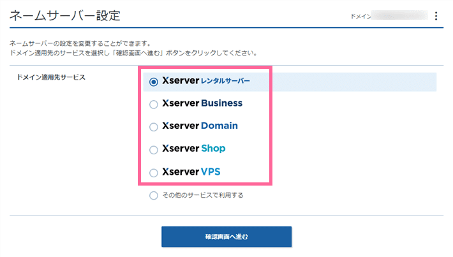Image resolution: width=453 pixels, height=257 pixels.
Task: Click the ネームサーバーの設定を変更することができます sentence
Action: coord(80,43)
